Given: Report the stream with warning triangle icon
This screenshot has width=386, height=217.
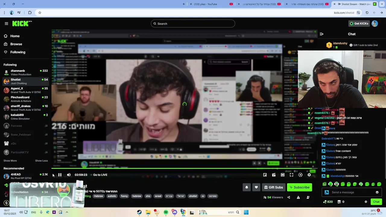Looking at the screenshot, I should point(298,197).
